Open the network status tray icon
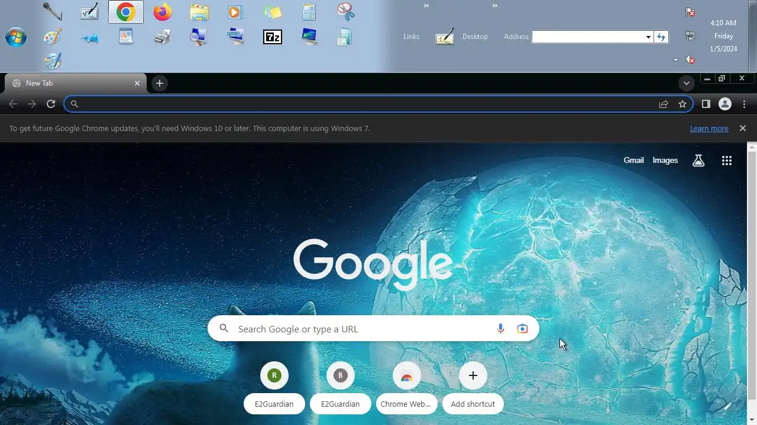 [690, 36]
